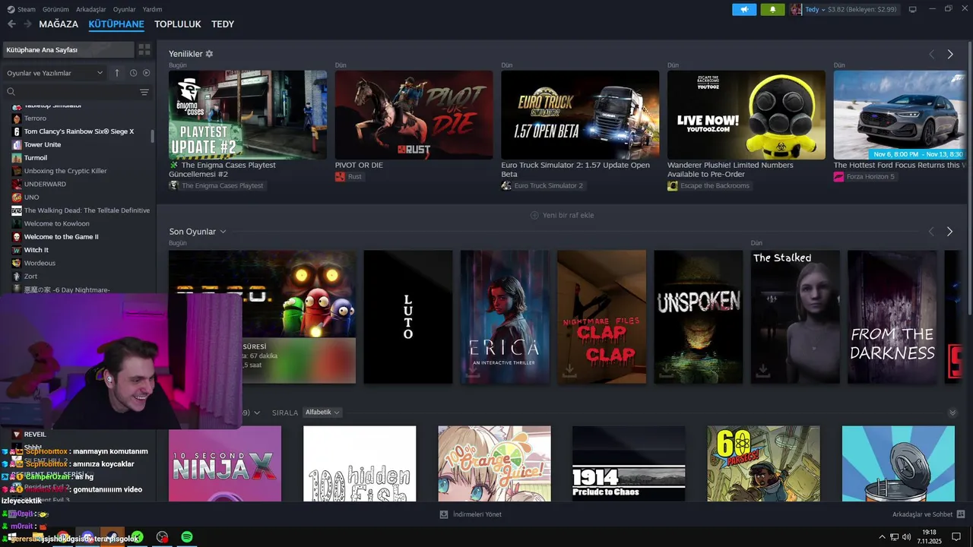Open the Yenilikler settings gear

point(209,54)
